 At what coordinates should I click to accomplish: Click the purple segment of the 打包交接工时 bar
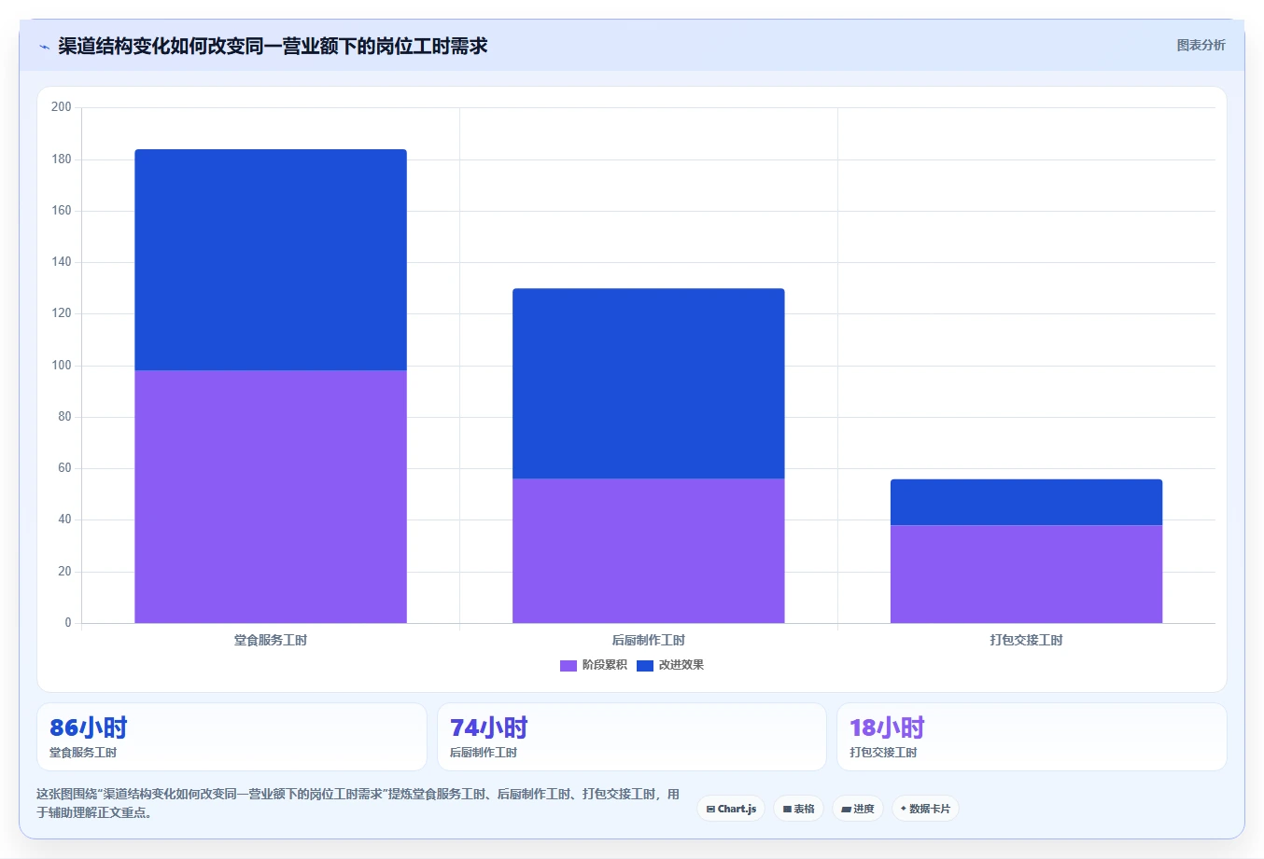[x=1027, y=575]
